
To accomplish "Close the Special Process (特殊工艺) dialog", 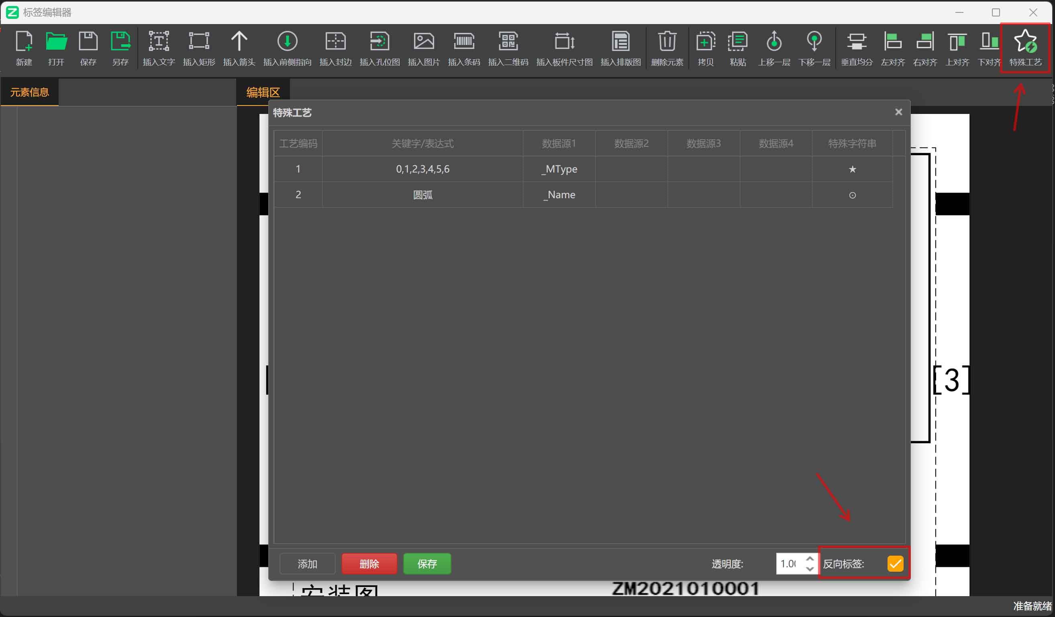I will coord(898,112).
